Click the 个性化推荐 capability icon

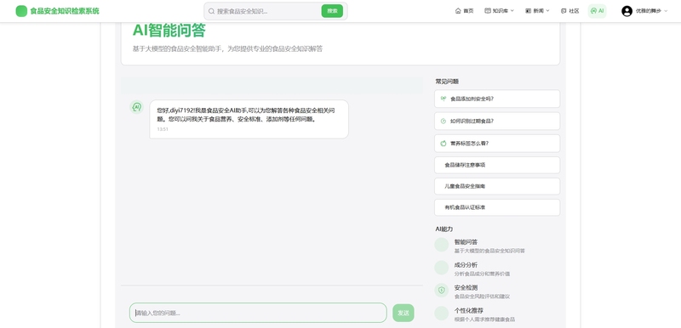click(442, 314)
